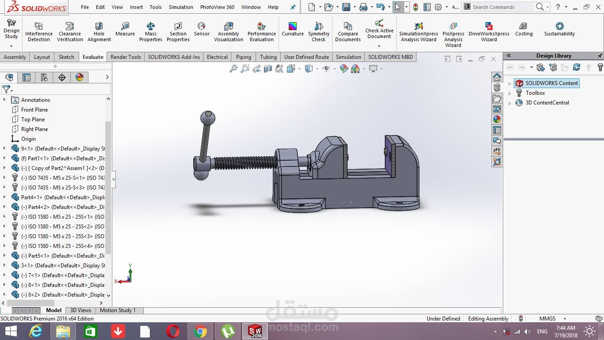Pin the Design Library panel open
604x340 pixels.
pyautogui.click(x=600, y=55)
